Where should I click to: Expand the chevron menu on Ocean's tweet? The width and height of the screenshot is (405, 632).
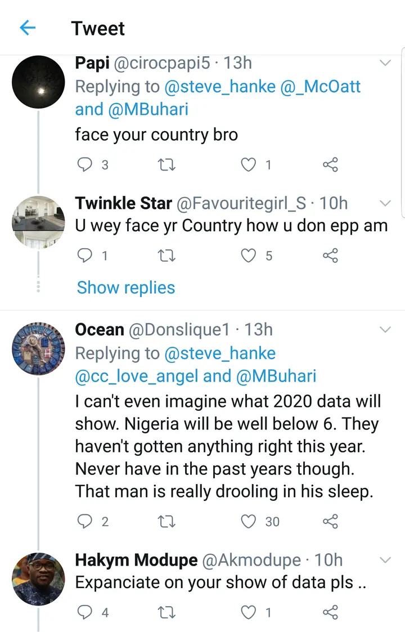click(x=385, y=330)
